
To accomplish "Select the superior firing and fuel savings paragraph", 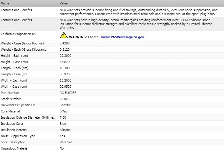I will click(138, 12).
